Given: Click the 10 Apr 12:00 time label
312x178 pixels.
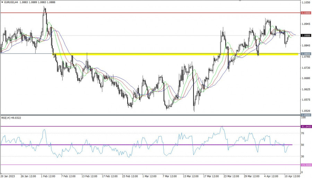Looking at the screenshot, I should [292, 175].
